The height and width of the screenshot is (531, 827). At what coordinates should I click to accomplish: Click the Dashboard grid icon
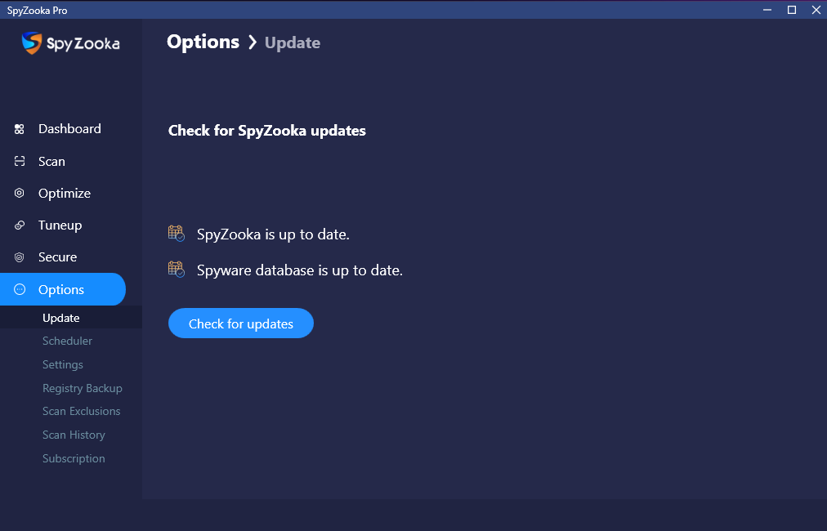point(20,129)
